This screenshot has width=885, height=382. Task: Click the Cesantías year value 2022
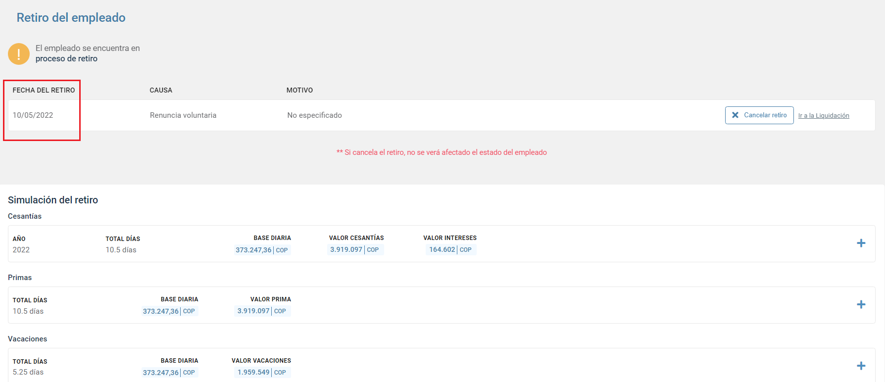[21, 250]
